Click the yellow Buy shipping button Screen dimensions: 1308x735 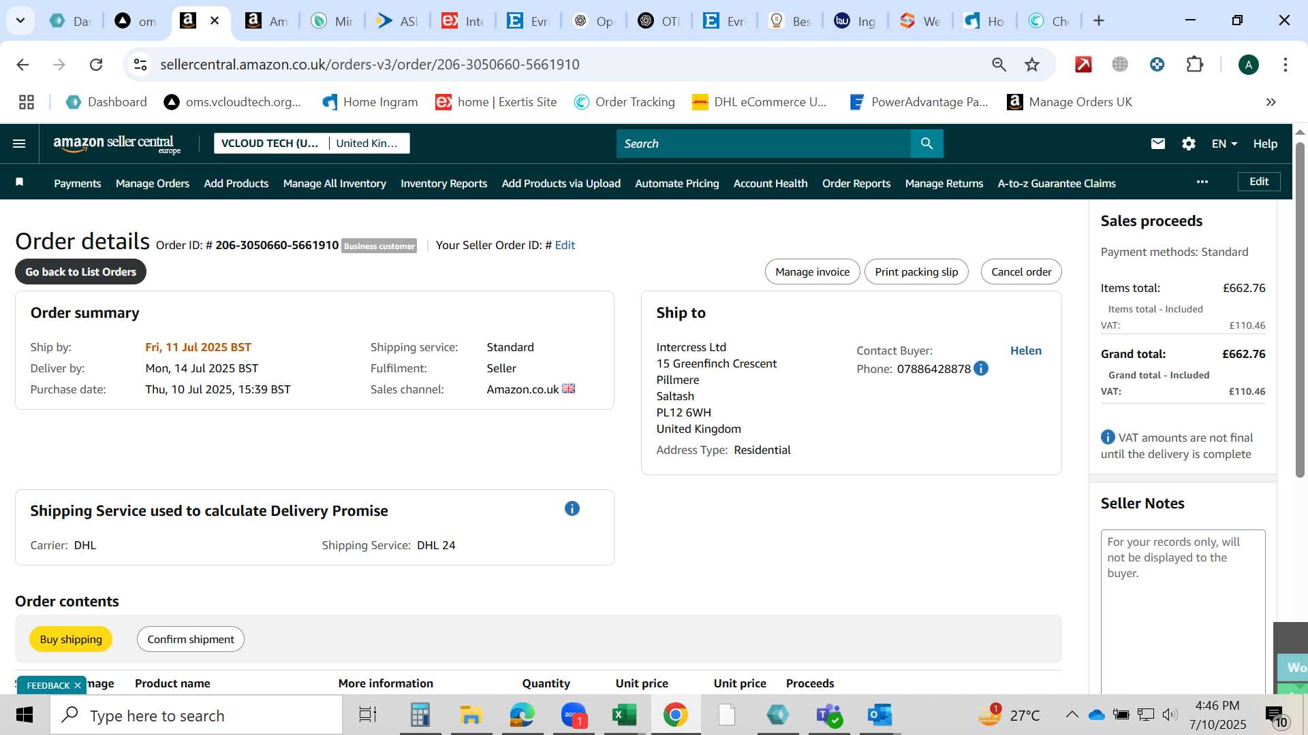71,639
